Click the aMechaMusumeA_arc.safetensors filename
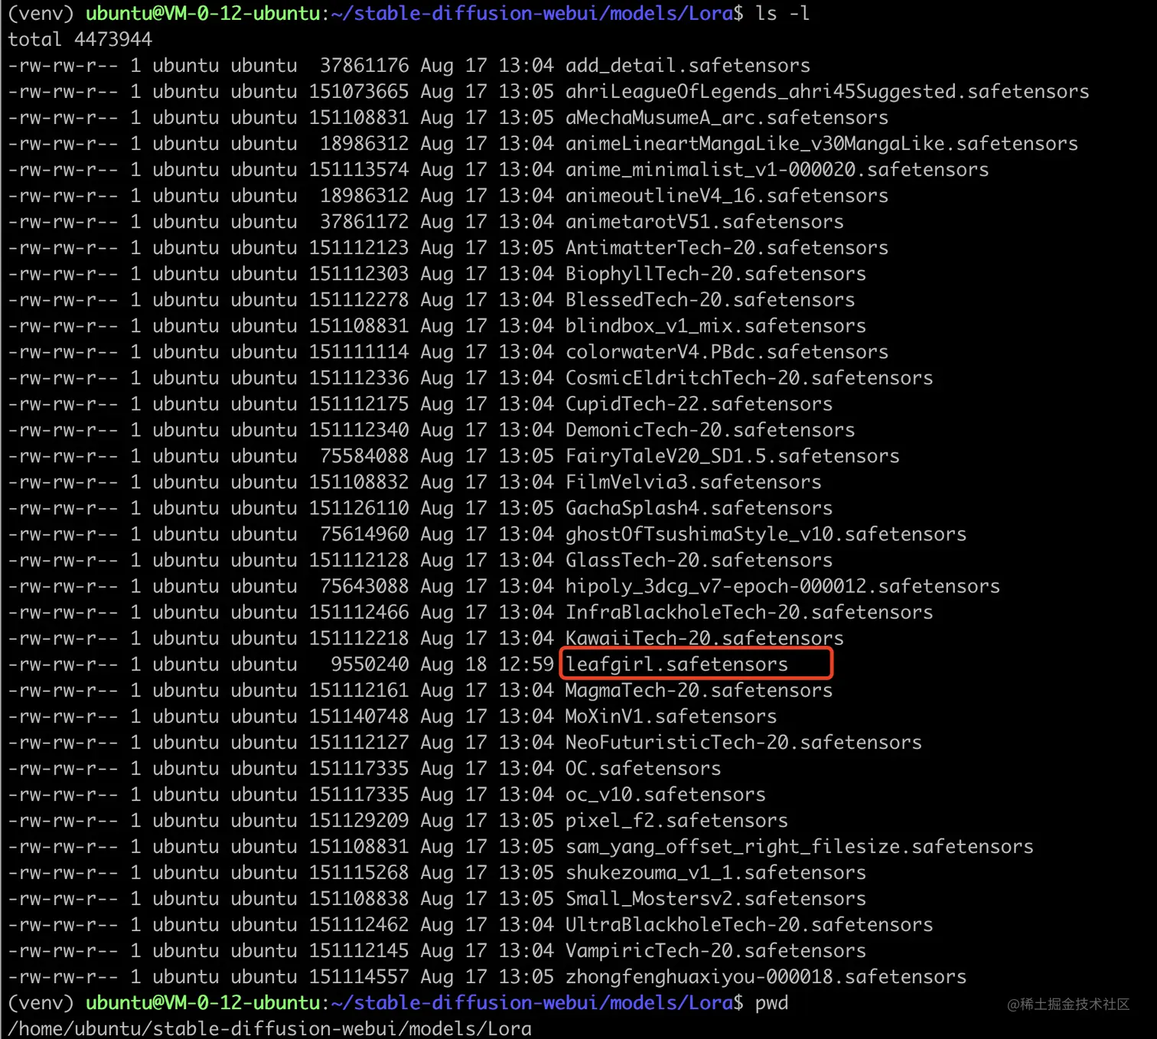1157x1039 pixels. click(x=726, y=118)
